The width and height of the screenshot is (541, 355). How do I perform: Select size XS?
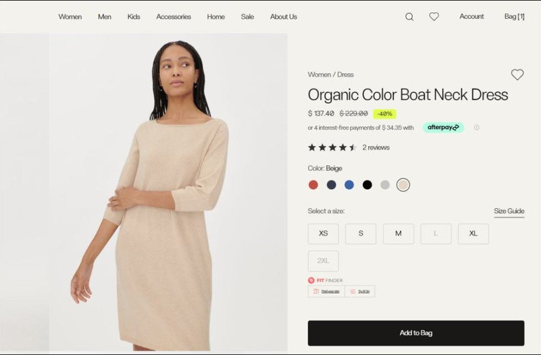[323, 234]
